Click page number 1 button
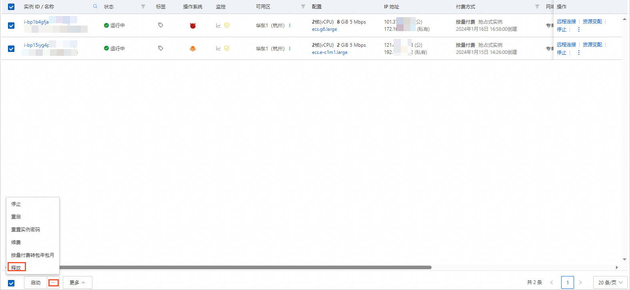 click(x=568, y=282)
